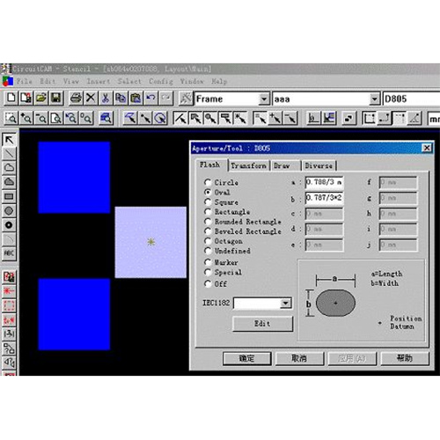Click the Cut scissors icon

106,98
